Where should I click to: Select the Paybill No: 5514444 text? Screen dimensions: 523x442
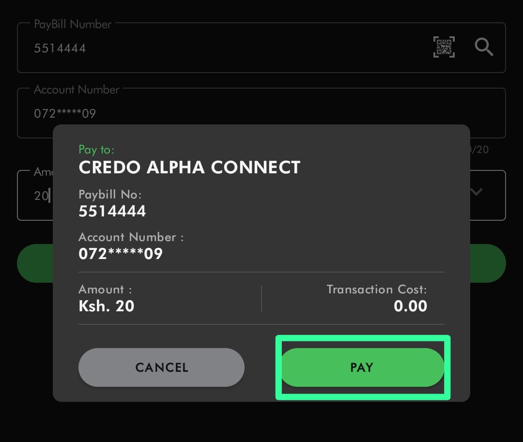112,211
